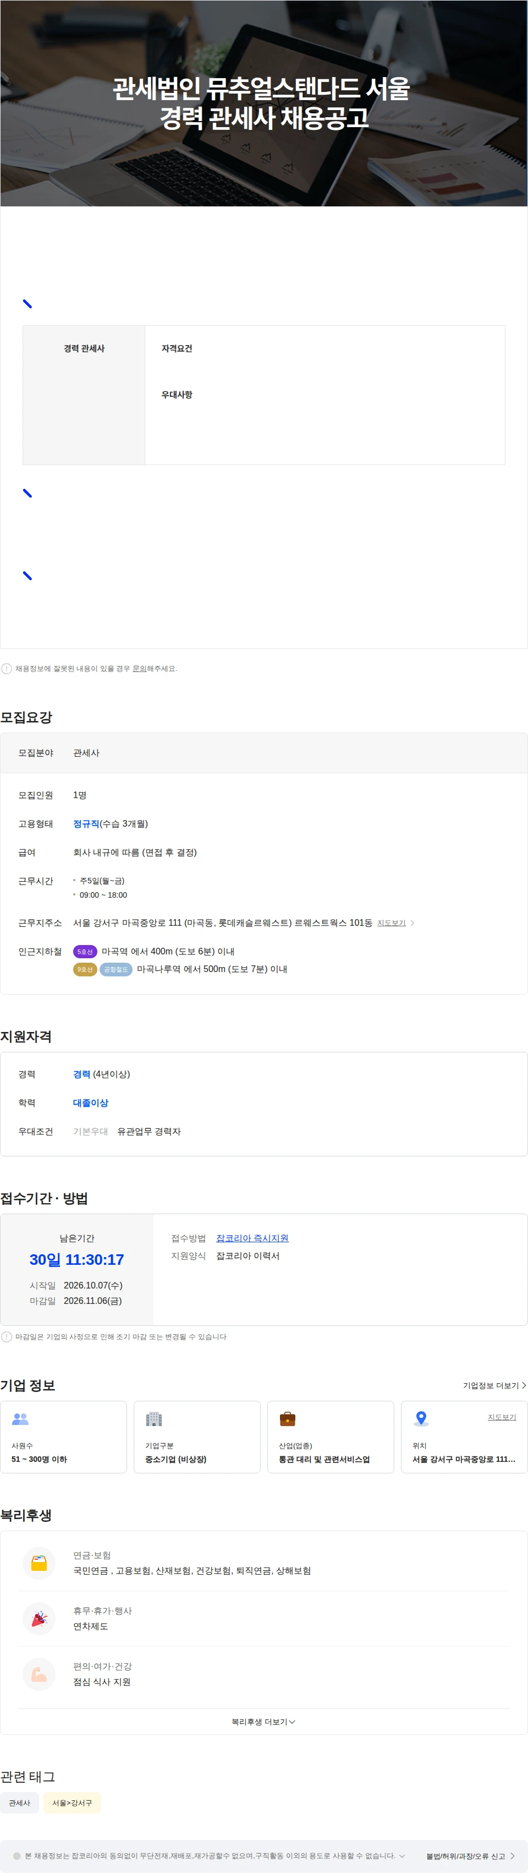This screenshot has height=1873, width=528.
Task: Open the 사원수 51 ~ 300명 card
Action: 63,1437
